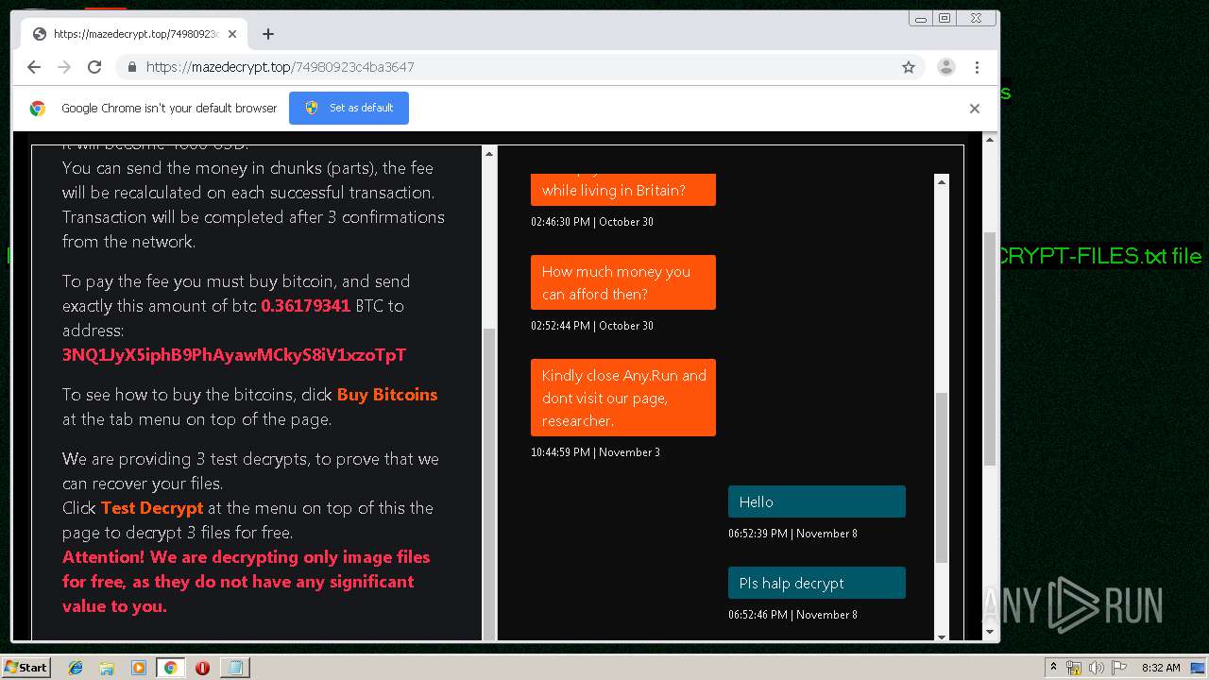Open the Chrome profile avatar

(x=945, y=67)
